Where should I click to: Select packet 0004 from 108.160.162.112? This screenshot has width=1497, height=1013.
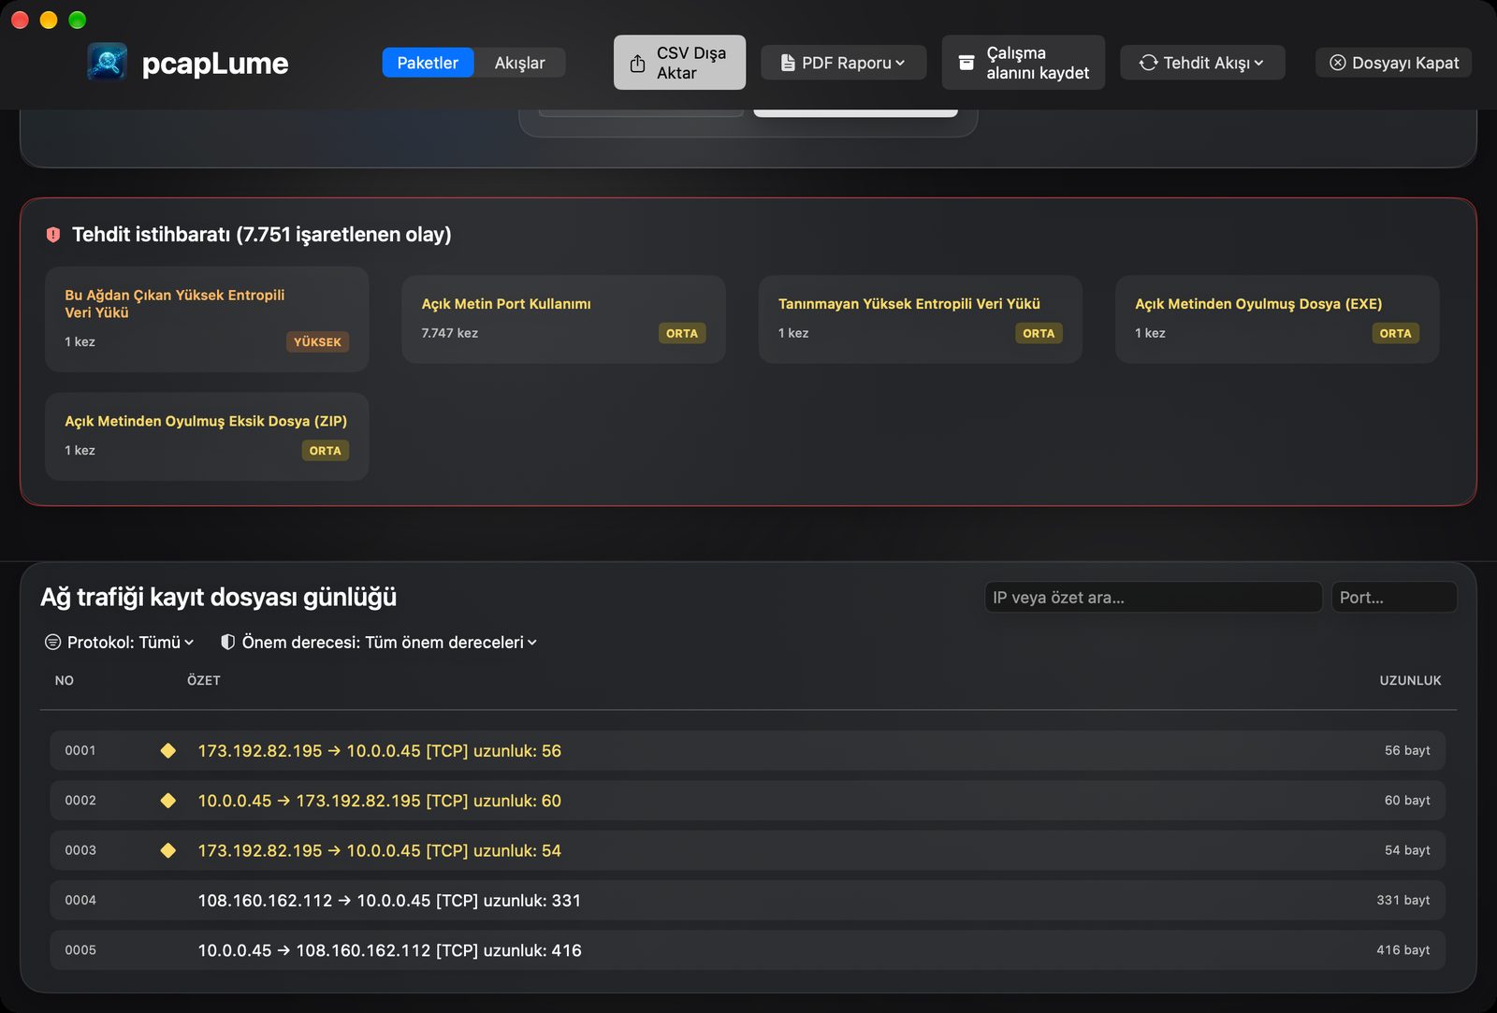[389, 901]
